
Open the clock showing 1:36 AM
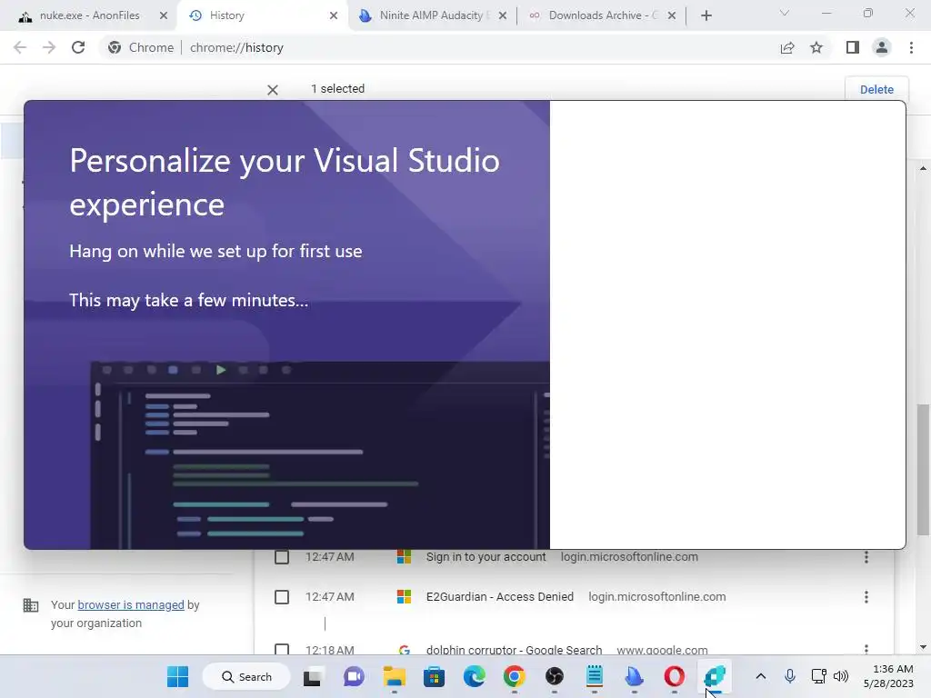tap(888, 676)
